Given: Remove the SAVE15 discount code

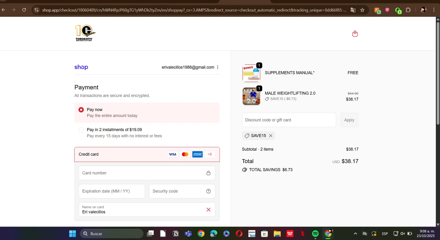Looking at the screenshot, I should pos(271,136).
